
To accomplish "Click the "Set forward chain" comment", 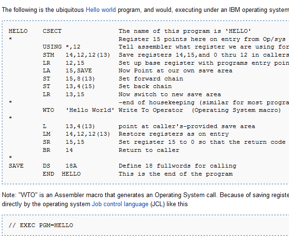I will coord(150,79).
